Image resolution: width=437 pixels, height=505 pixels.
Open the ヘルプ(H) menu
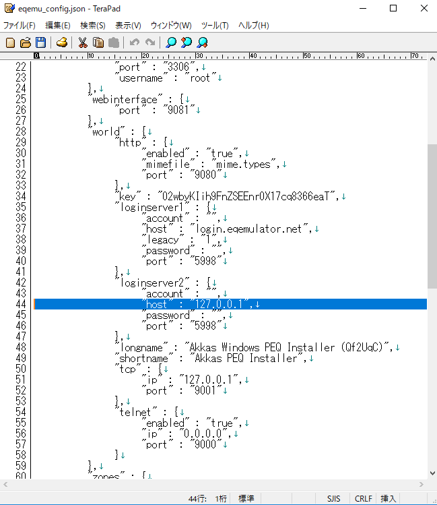coord(253,26)
